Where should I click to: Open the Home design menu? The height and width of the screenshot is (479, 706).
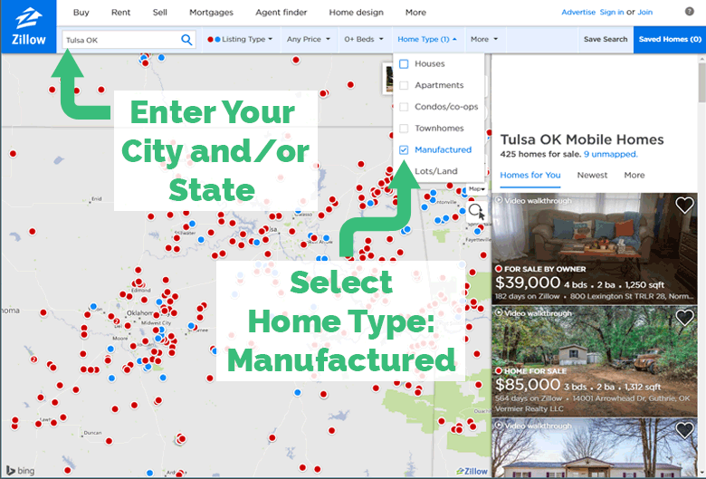coord(356,13)
